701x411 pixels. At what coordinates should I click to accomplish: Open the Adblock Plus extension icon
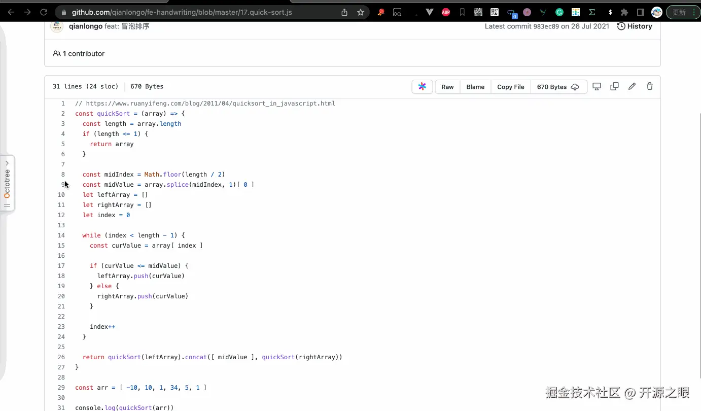click(x=446, y=12)
